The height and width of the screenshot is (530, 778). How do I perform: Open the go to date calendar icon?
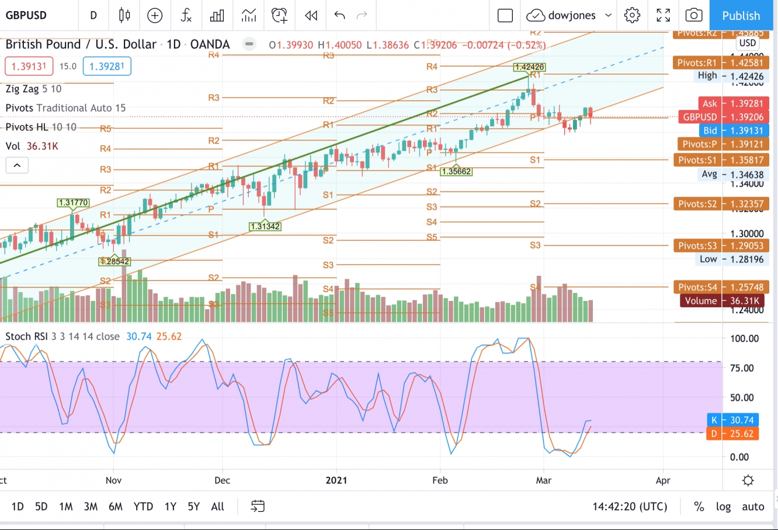click(258, 507)
